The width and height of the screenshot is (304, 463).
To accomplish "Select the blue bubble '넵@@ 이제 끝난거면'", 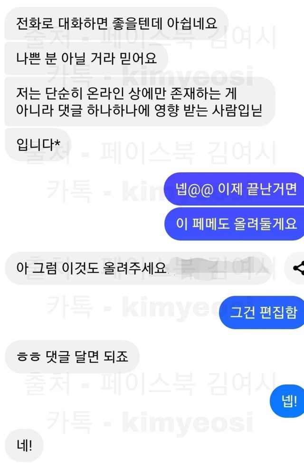I will click(x=235, y=189).
